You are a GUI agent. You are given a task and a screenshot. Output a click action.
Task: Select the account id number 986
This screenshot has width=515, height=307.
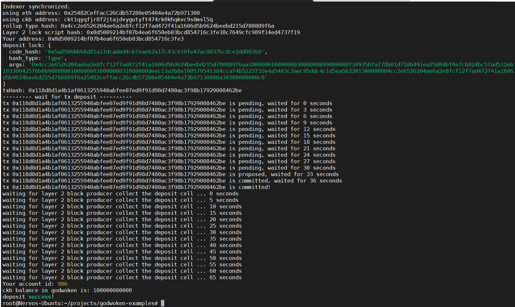(62, 284)
